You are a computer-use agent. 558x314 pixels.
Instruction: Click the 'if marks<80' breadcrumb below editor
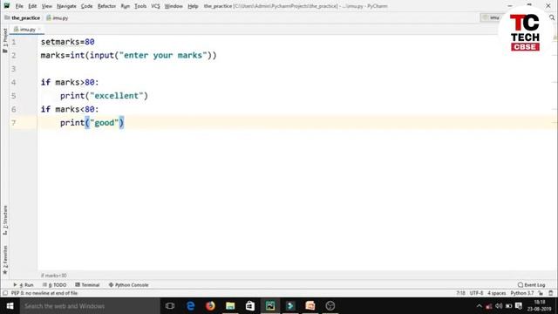[54, 276]
